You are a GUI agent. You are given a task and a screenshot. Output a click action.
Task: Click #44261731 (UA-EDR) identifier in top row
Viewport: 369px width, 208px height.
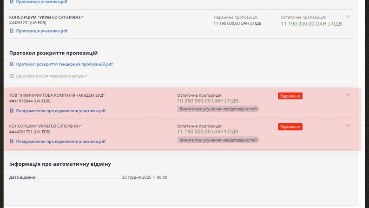tap(27, 23)
